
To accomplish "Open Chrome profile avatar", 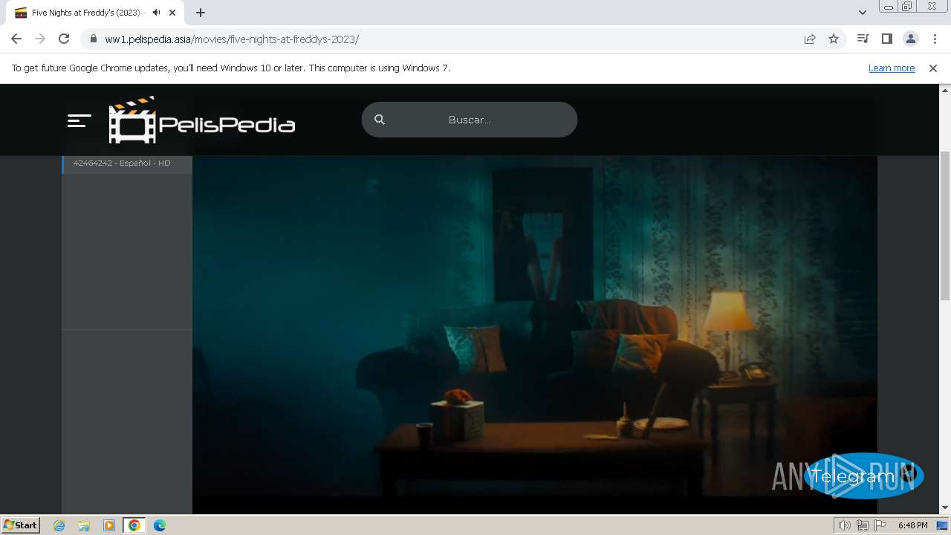I will tap(910, 39).
